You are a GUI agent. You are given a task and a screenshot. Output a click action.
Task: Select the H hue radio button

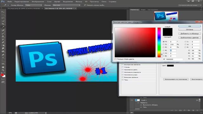164,41
